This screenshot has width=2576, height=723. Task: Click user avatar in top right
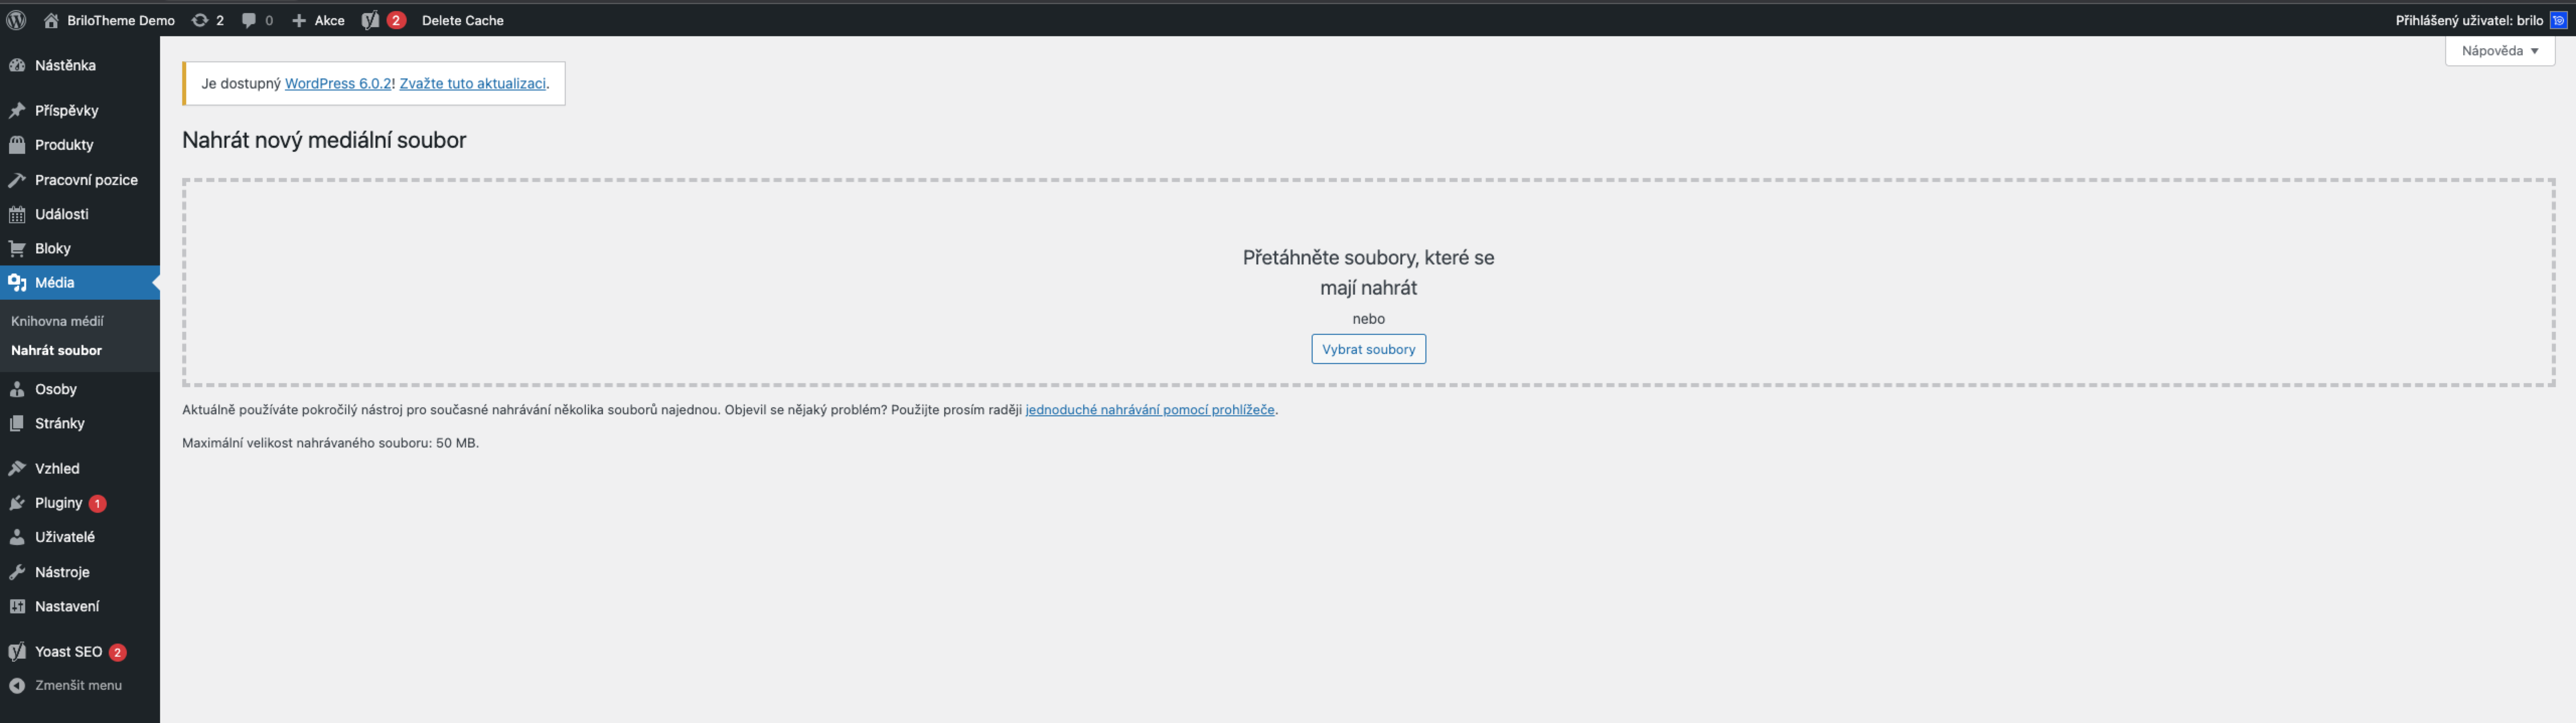2558,20
